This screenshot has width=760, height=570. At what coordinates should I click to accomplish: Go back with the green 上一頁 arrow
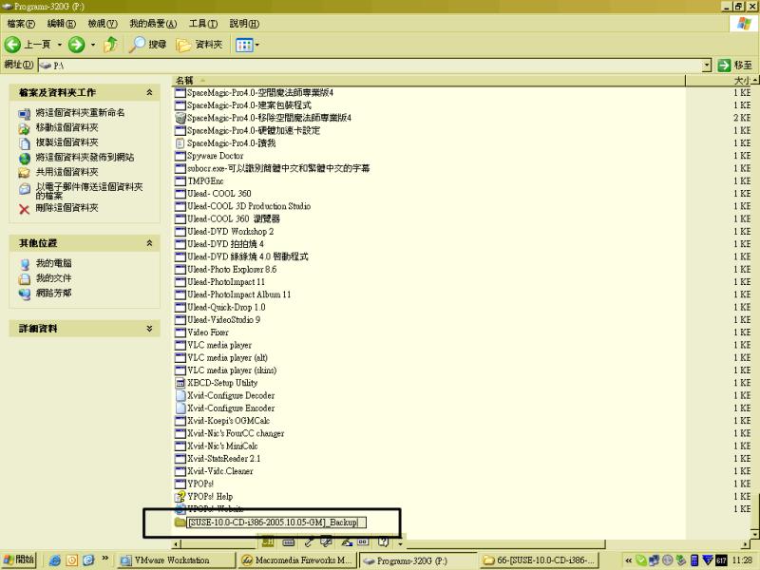tap(12, 45)
